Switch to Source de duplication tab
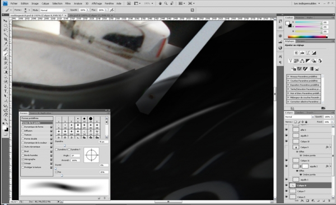Viewport: 336px width, 205px height. 40,113
